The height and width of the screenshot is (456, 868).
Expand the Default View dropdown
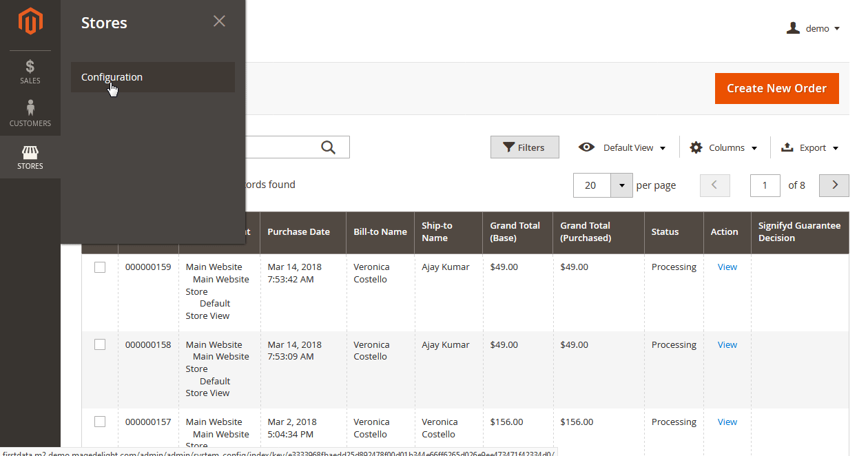[623, 147]
